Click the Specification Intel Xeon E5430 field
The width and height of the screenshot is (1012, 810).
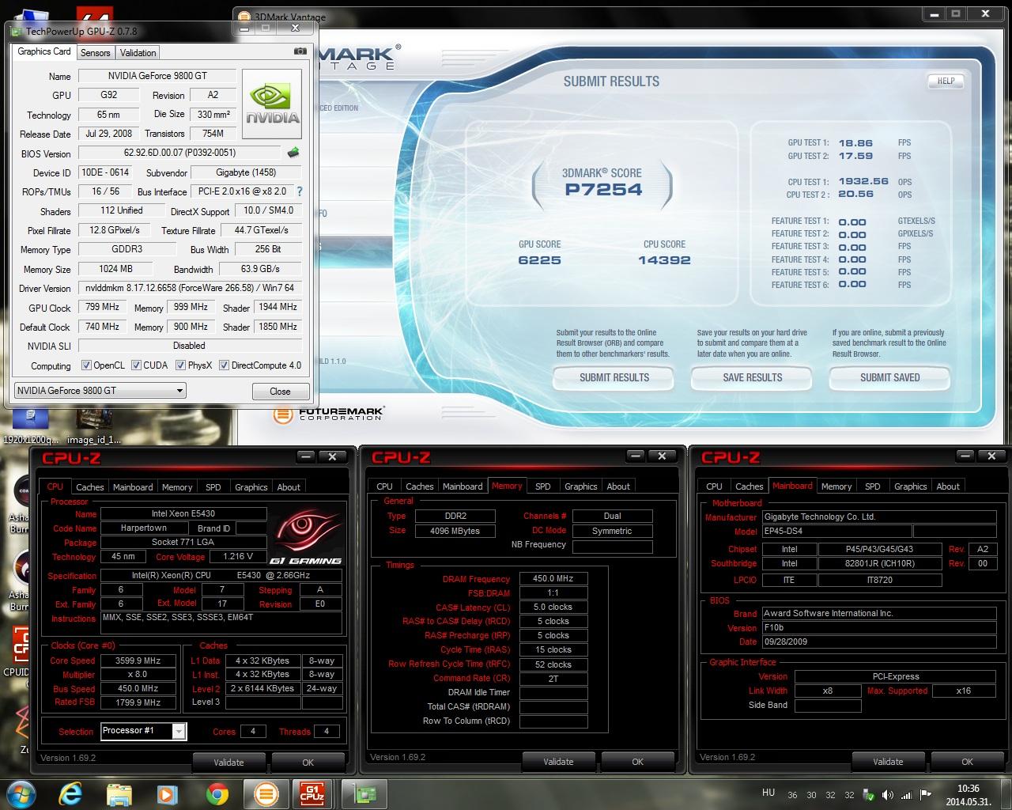pos(221,575)
